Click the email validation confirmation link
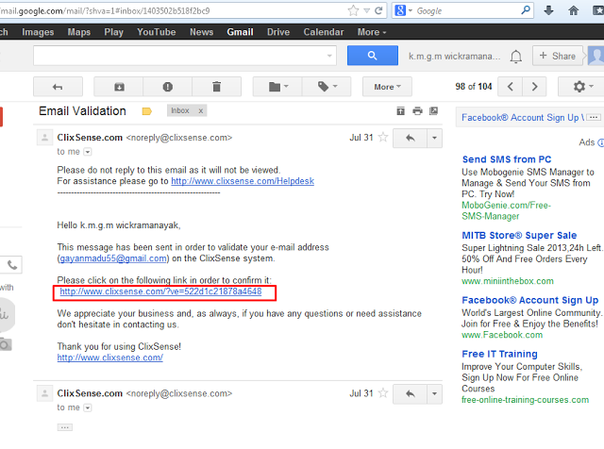 [160, 291]
